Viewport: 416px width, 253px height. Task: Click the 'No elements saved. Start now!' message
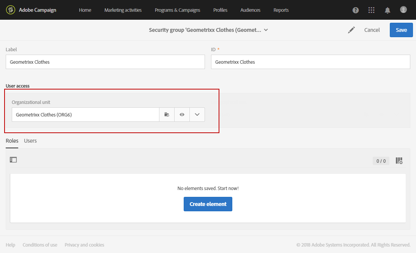[x=208, y=188]
